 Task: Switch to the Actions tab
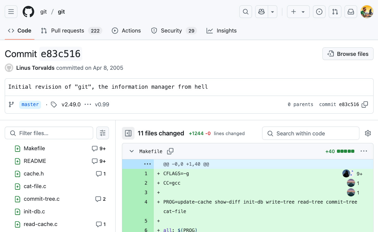coord(126,31)
